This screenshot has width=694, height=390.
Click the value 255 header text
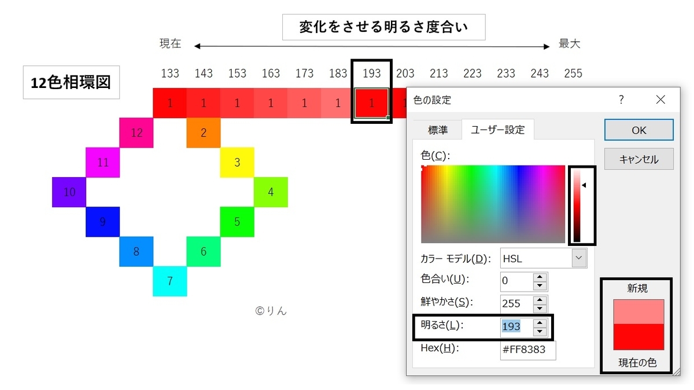coord(573,73)
